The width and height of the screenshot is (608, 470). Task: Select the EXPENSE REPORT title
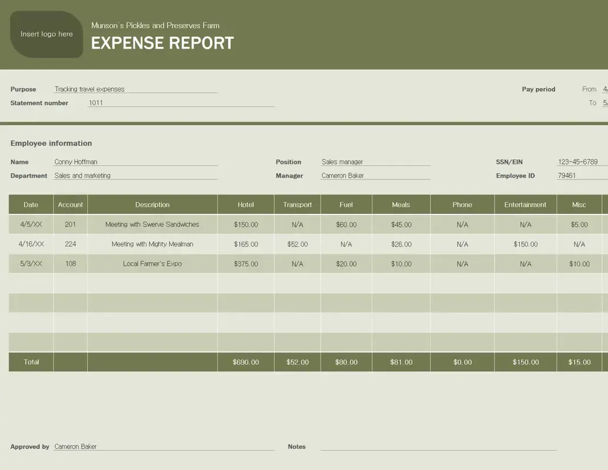162,43
